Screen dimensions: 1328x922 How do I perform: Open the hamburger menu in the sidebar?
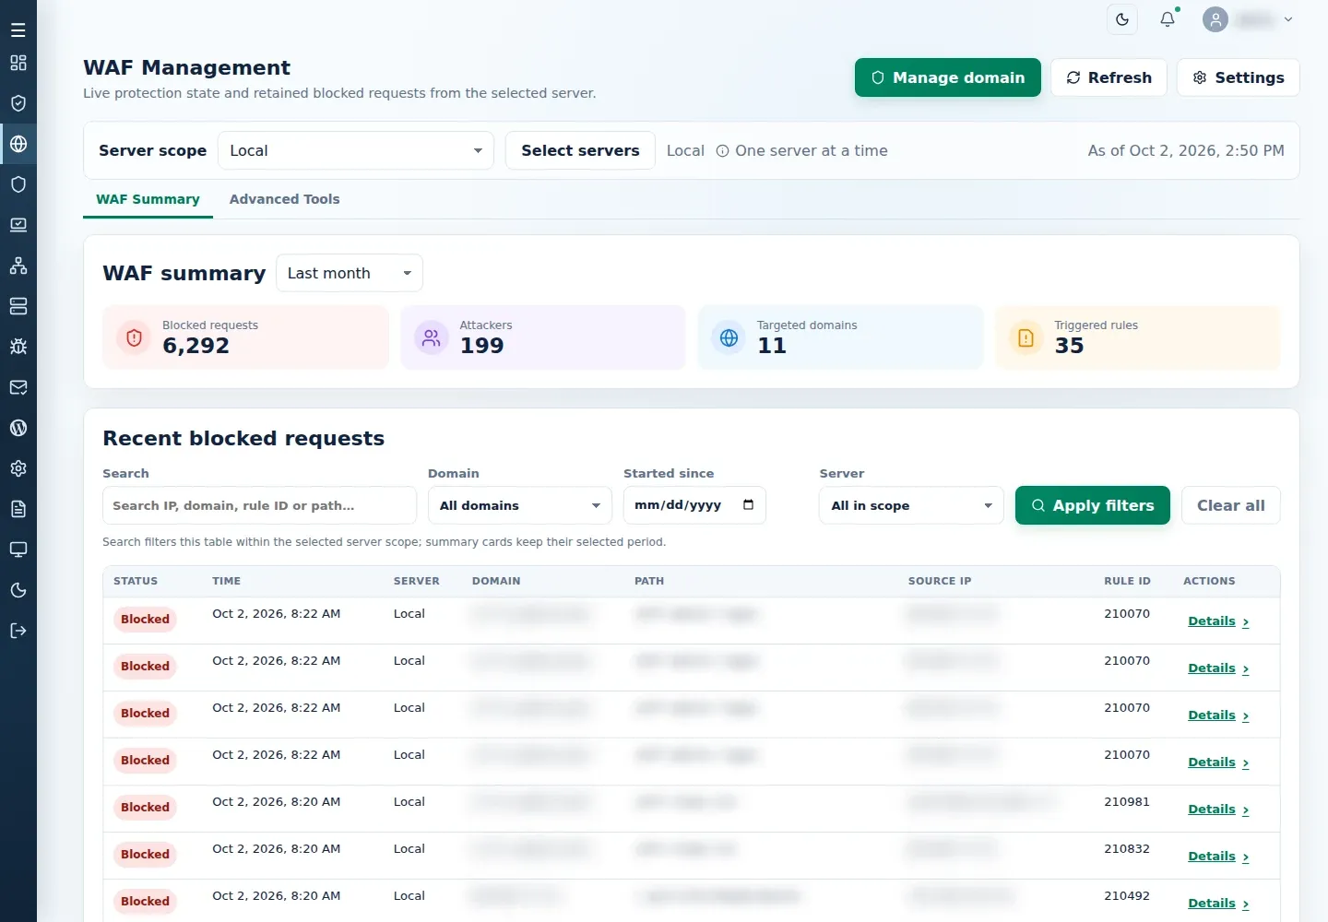coord(18,30)
